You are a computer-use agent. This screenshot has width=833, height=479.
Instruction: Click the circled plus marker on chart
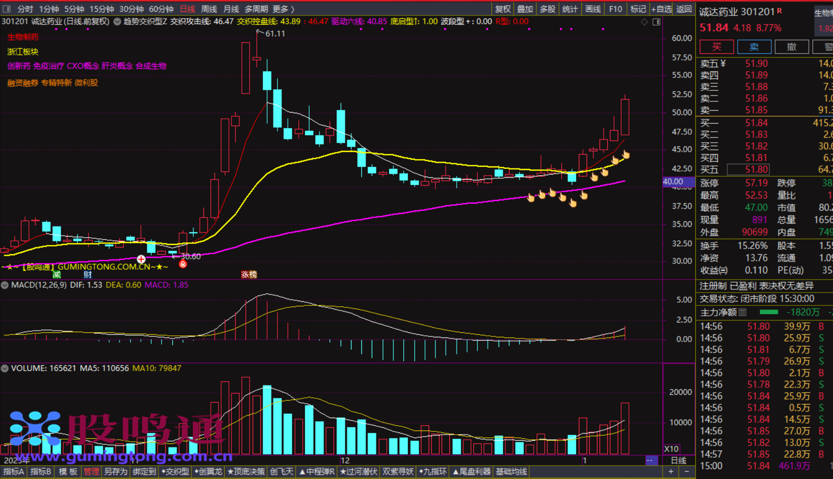pyautogui.click(x=141, y=259)
